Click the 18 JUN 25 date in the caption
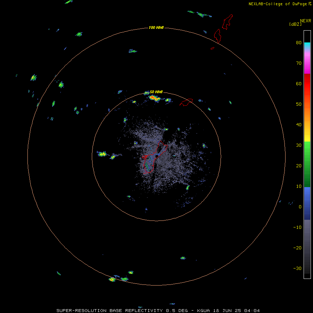 pyautogui.click(x=227, y=311)
